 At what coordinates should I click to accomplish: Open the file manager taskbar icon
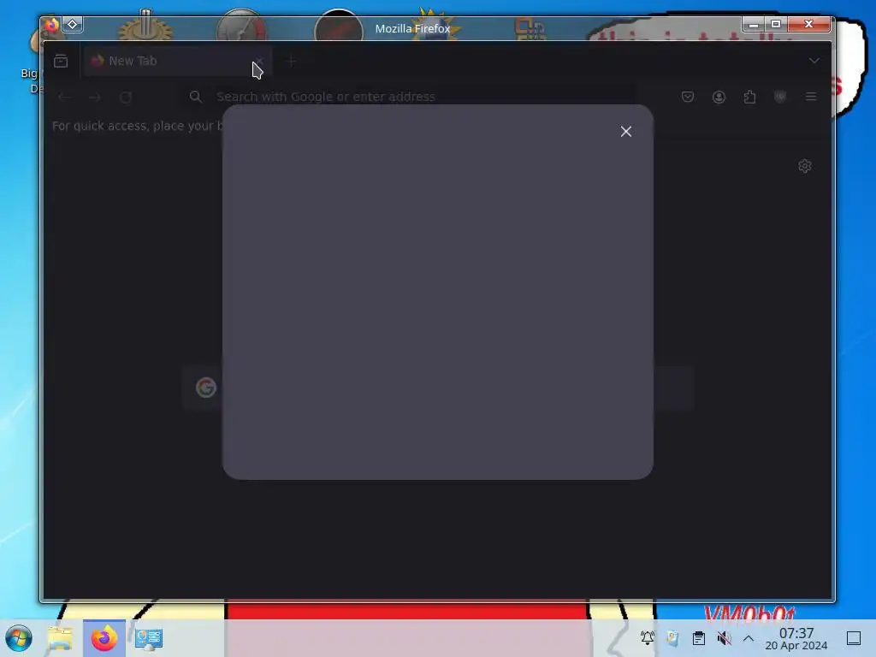pyautogui.click(x=61, y=638)
